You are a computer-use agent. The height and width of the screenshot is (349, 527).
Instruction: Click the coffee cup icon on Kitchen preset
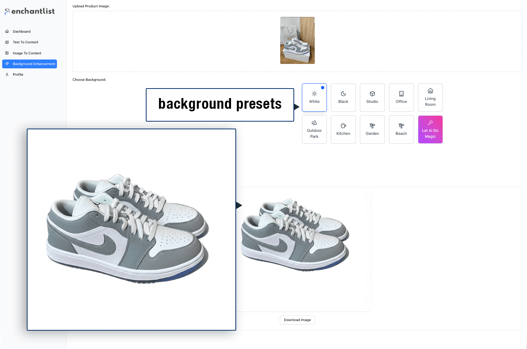(343, 125)
